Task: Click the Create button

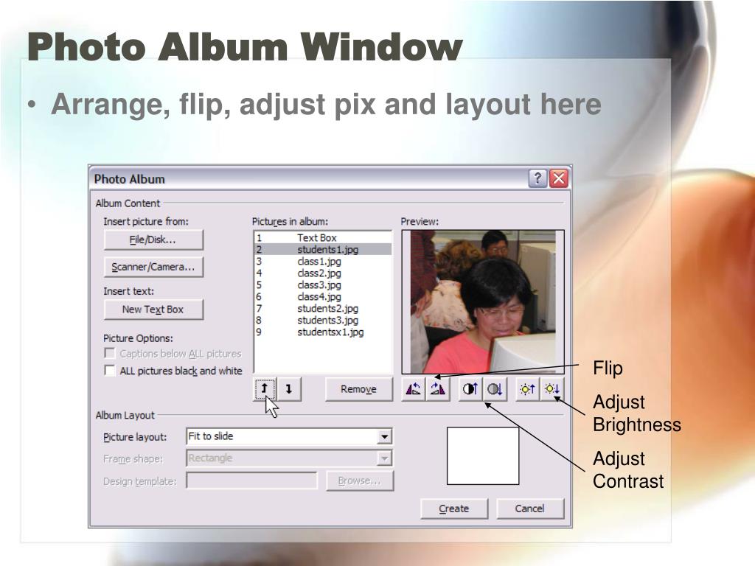Action: 454,509
